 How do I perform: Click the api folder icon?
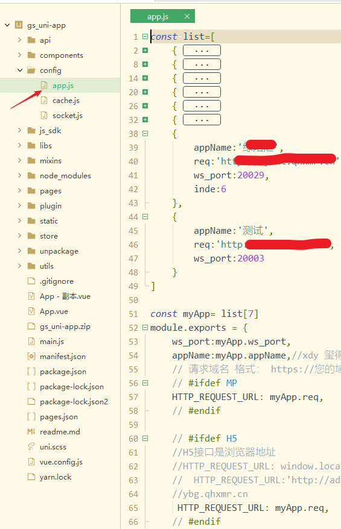coord(31,40)
